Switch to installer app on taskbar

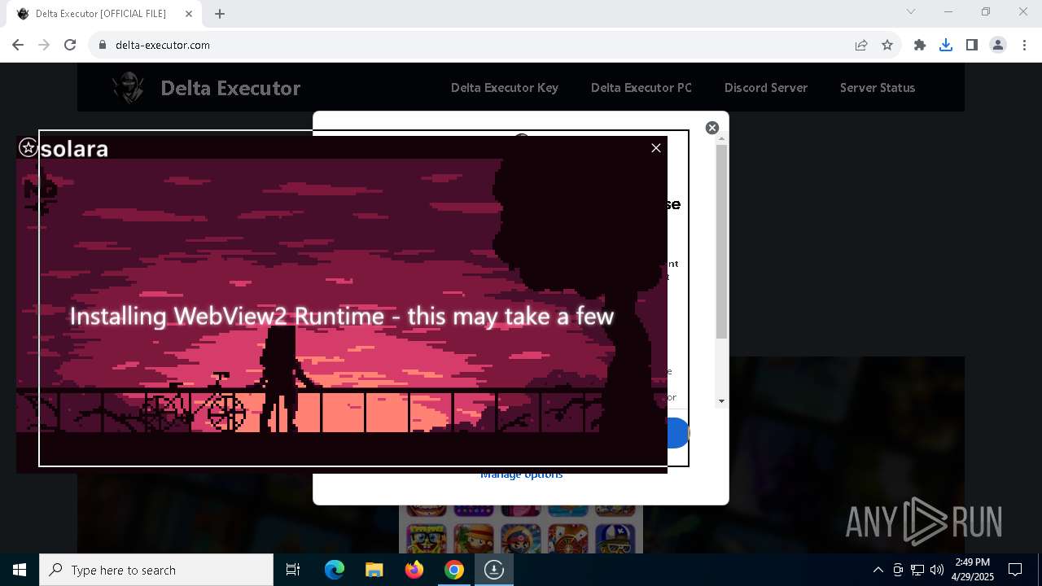pos(494,570)
